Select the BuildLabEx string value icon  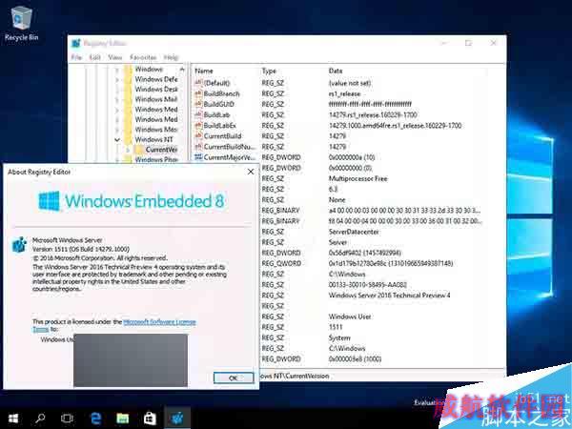point(198,125)
